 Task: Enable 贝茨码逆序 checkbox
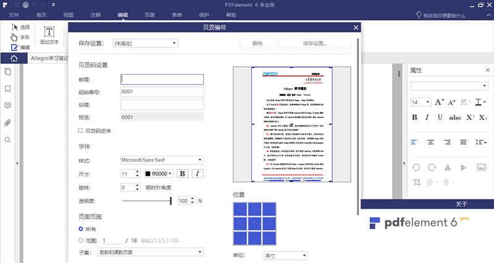pos(80,130)
